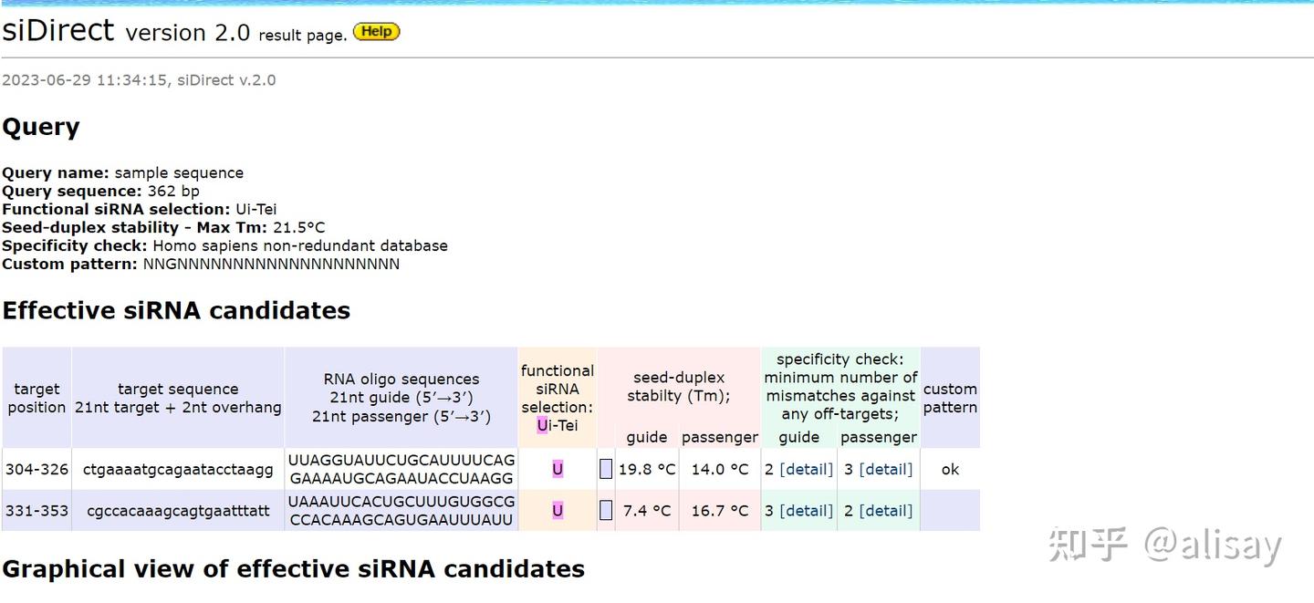
Task: Click the target position column header
Action: [36, 398]
